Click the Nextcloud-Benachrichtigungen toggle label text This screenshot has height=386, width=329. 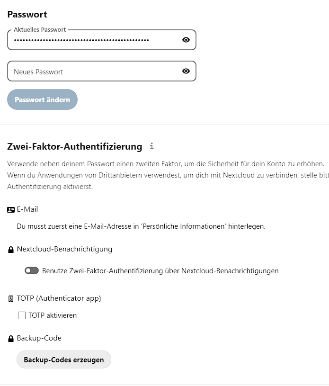pos(160,271)
